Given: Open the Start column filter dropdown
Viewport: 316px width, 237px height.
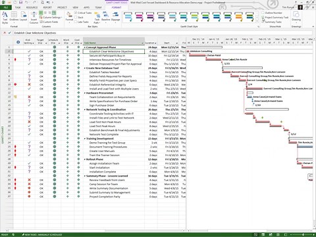Looking at the screenshot, I should tap(177, 43).
